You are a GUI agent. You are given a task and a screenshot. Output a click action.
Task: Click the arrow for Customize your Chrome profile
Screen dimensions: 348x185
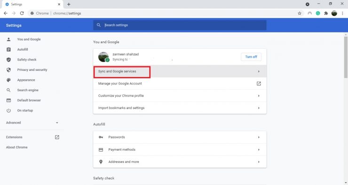259,96
